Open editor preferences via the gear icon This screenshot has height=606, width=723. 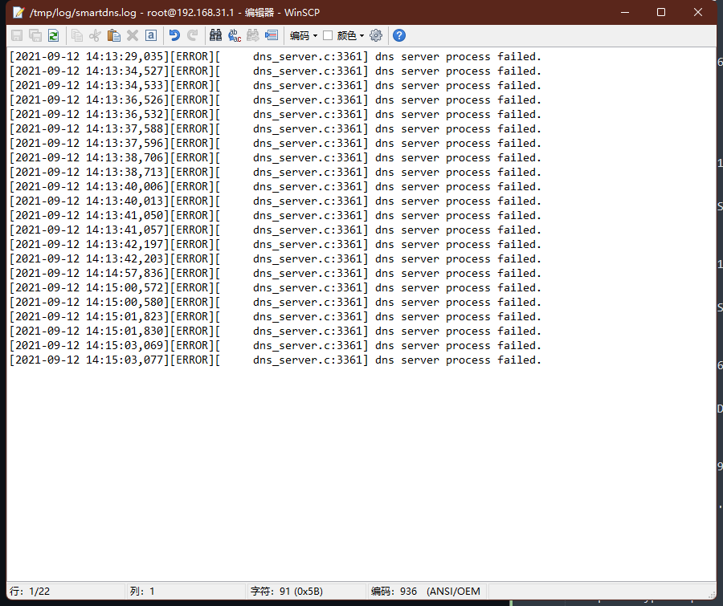[x=376, y=35]
